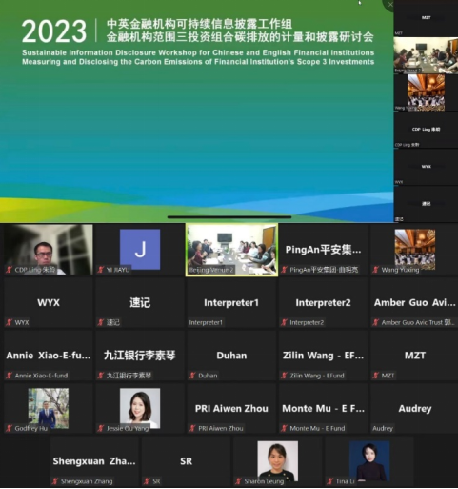Select CDP Ling tile in the right side strip
The height and width of the screenshot is (489, 458).
coord(426,130)
